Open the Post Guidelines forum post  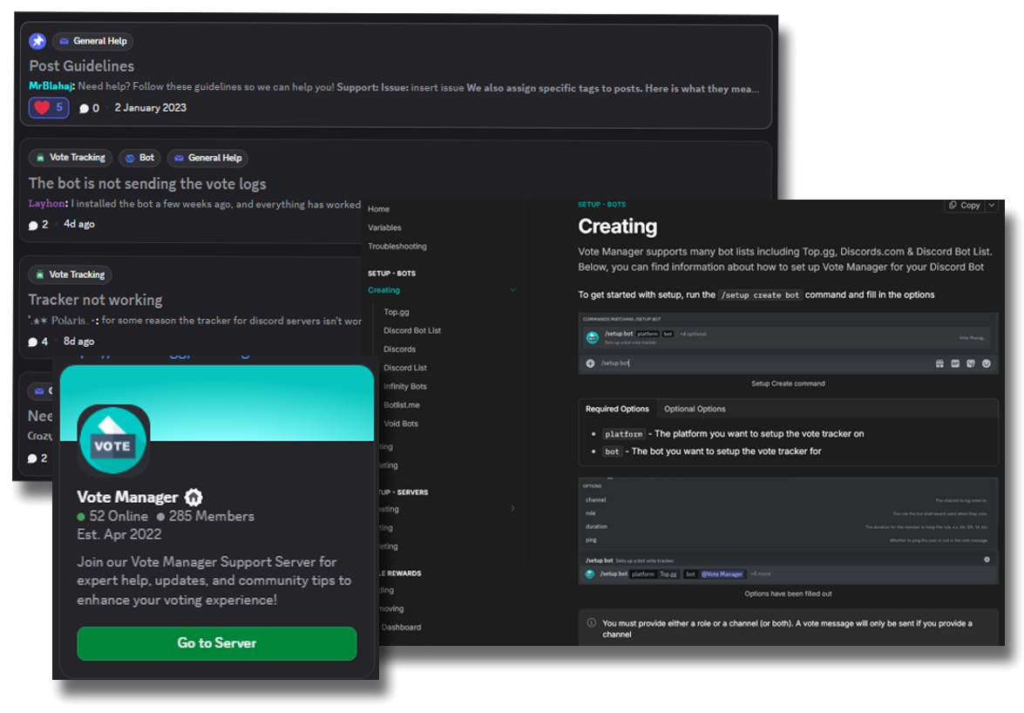[x=82, y=66]
